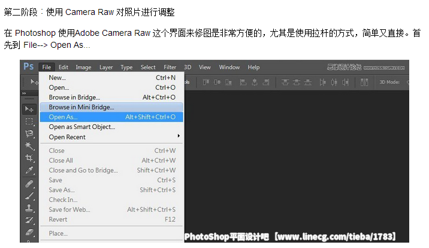Screen dimensions: 429x248
Task: Select the Healing Brush bandage tool
Action: coord(29,184)
